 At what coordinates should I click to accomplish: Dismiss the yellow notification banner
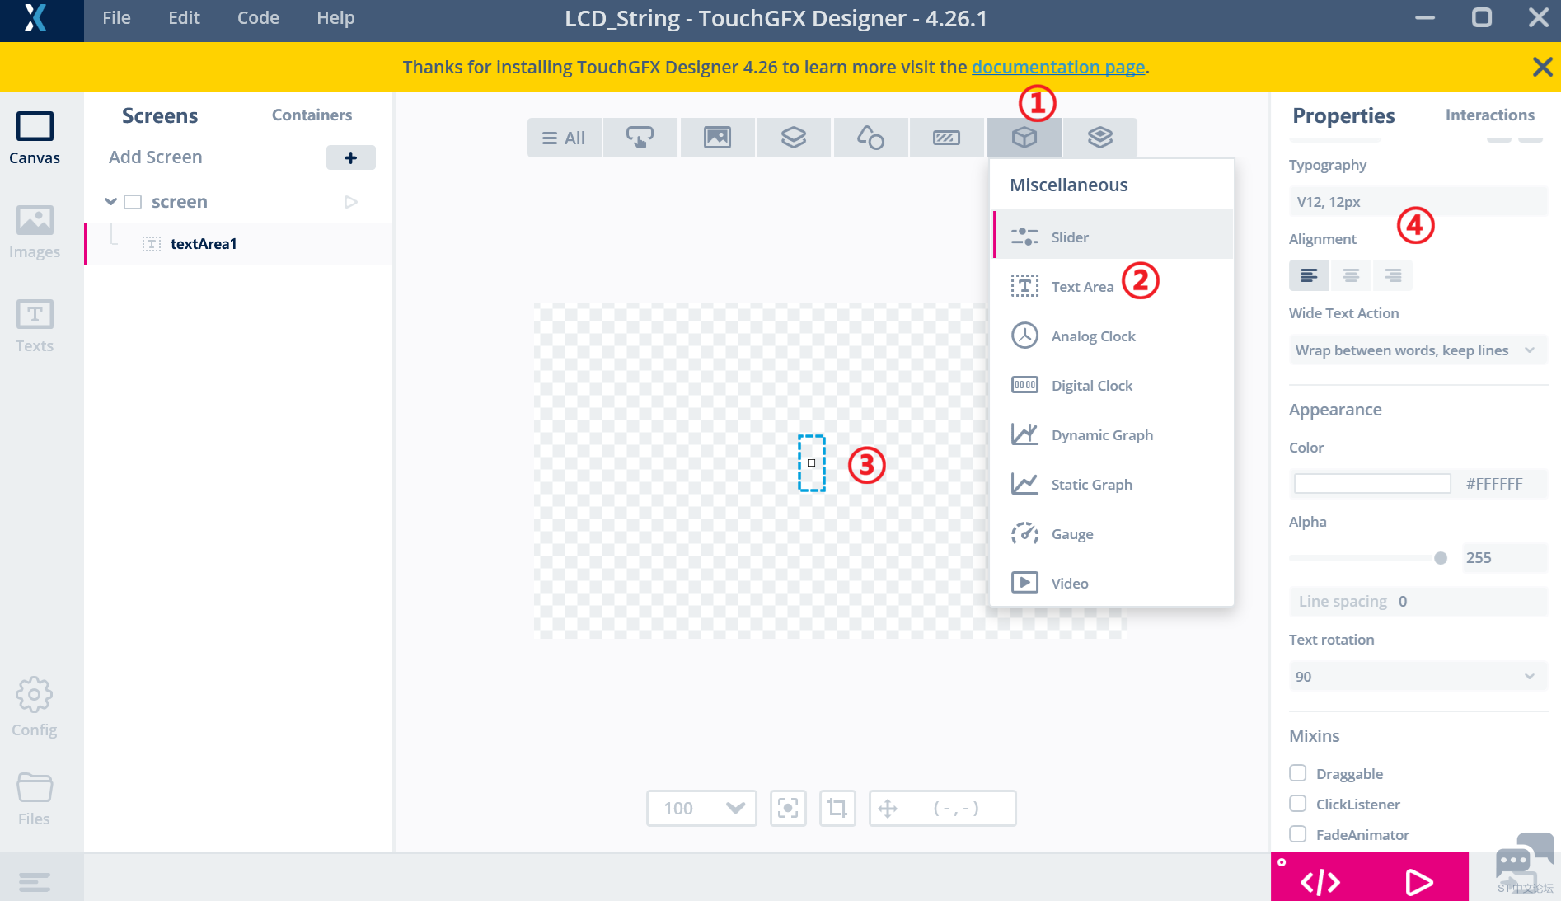point(1542,67)
